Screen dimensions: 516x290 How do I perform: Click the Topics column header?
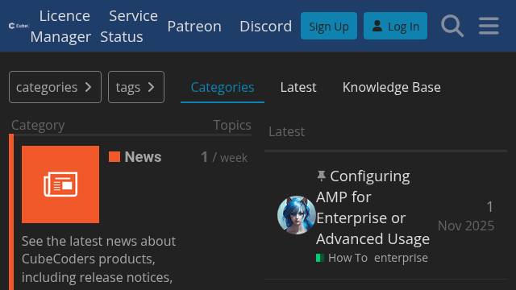coord(232,126)
